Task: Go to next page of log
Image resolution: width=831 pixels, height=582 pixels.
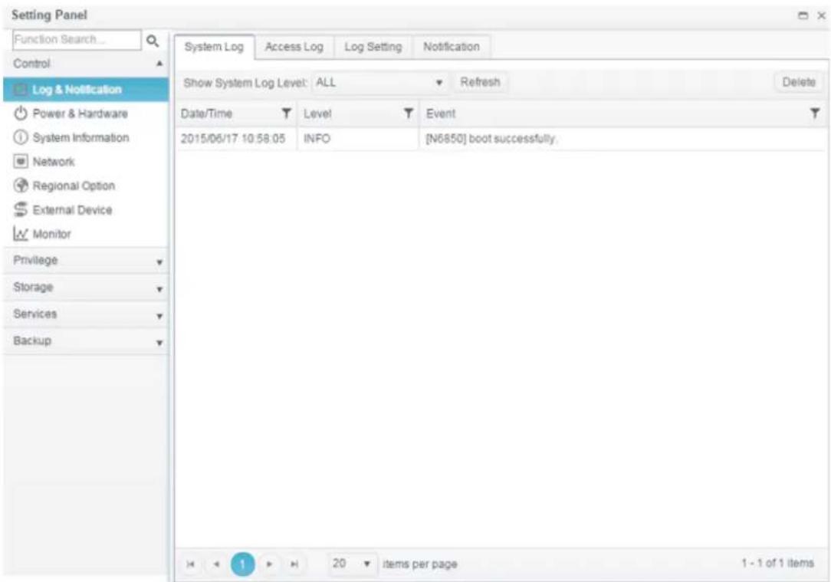Action: pos(269,564)
